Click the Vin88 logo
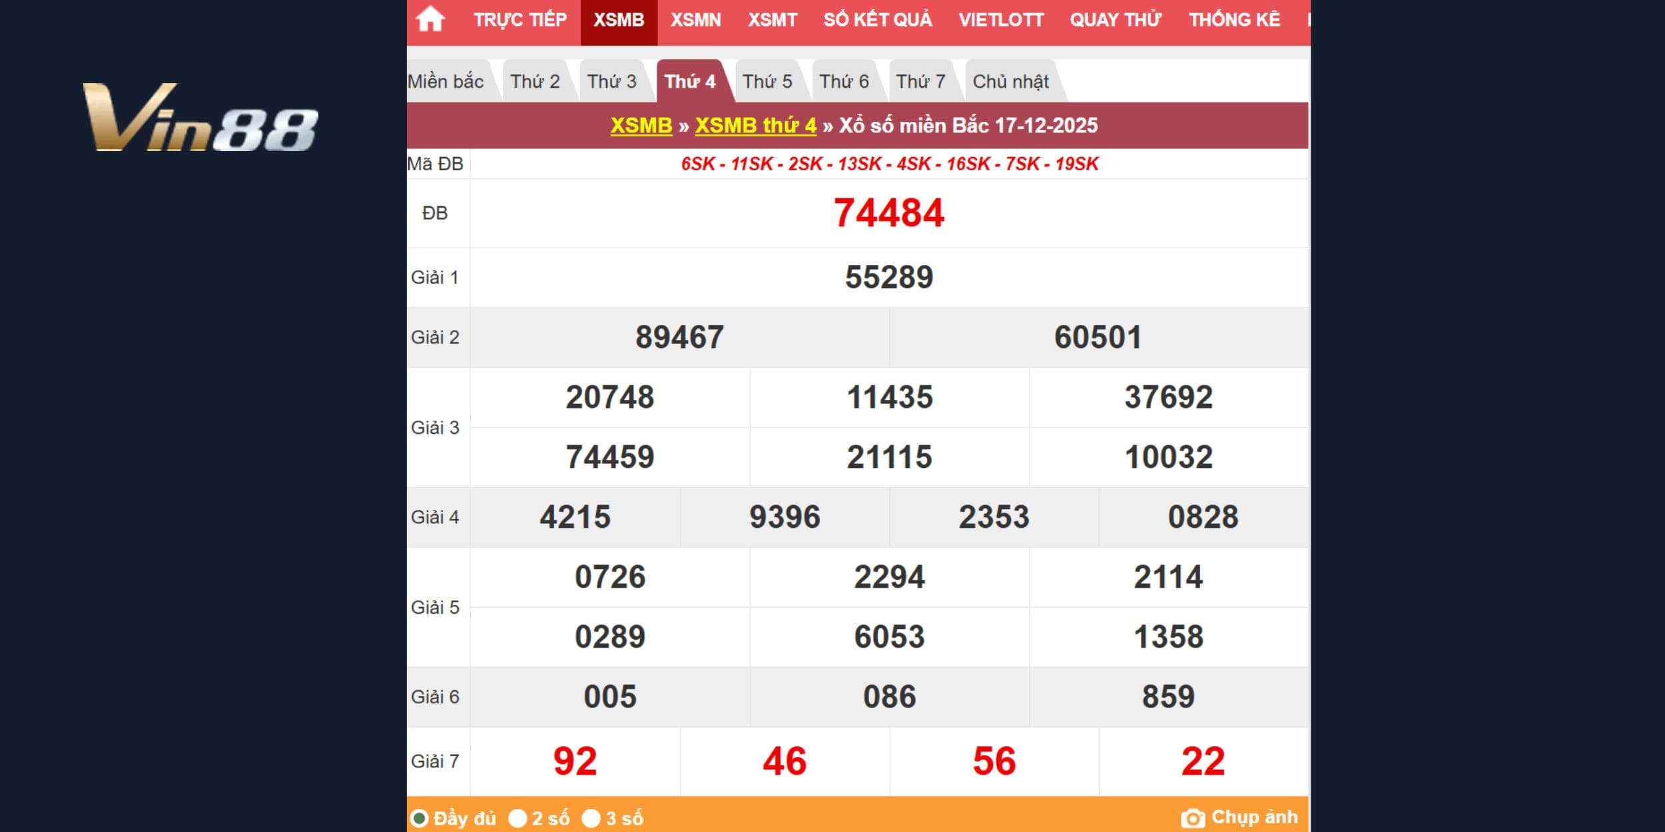The height and width of the screenshot is (832, 1665). 200,118
